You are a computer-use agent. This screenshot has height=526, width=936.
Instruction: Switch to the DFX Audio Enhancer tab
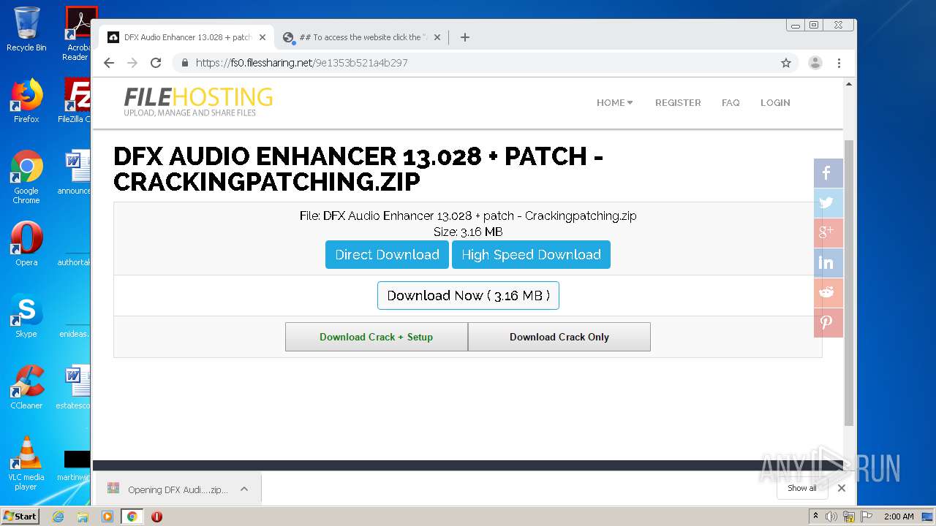tap(186, 37)
